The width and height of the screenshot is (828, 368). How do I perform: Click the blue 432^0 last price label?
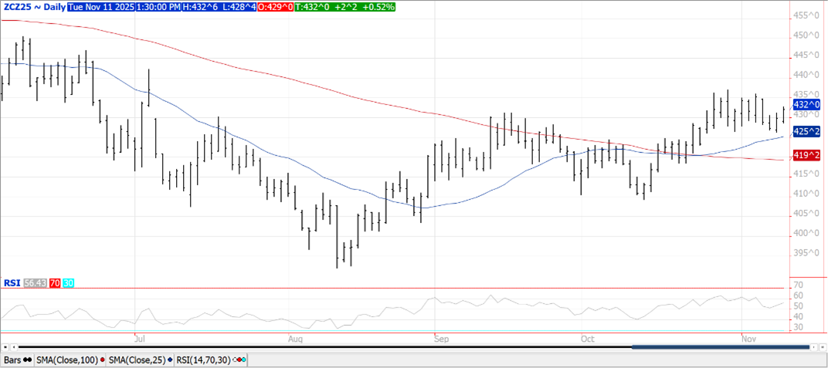806,104
